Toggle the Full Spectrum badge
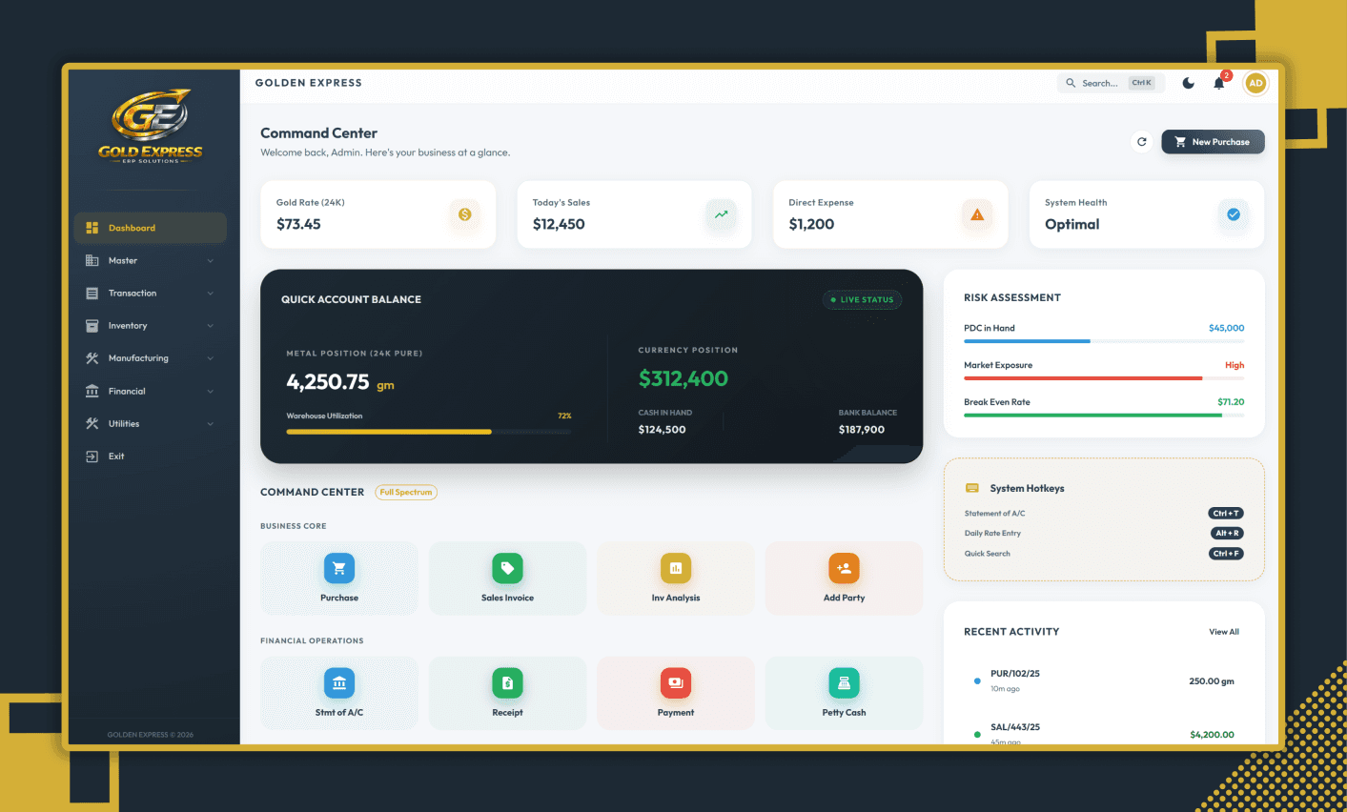1347x812 pixels. pos(406,493)
